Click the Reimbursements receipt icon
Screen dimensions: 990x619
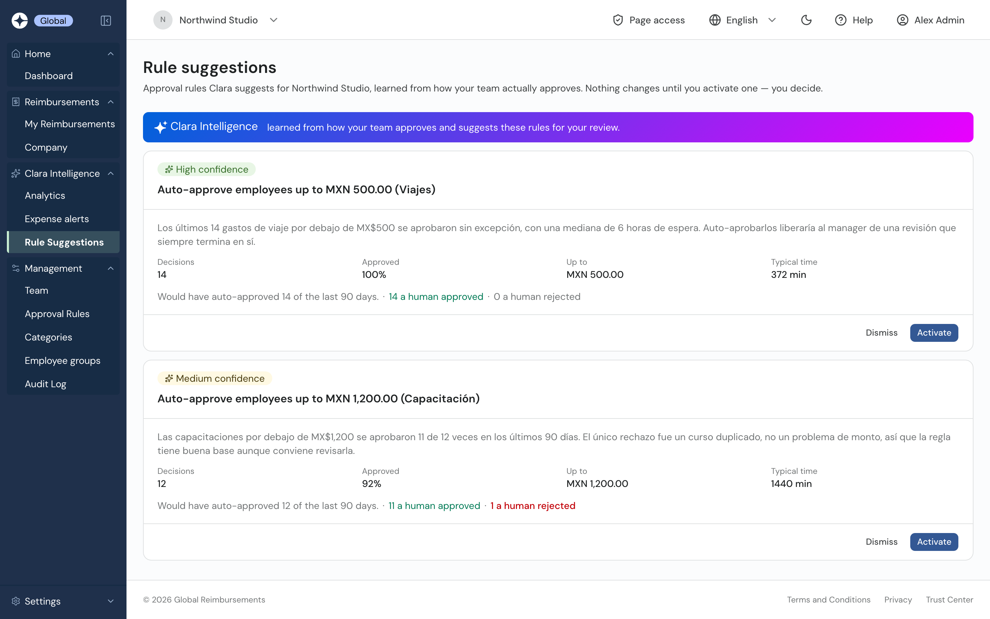point(16,102)
